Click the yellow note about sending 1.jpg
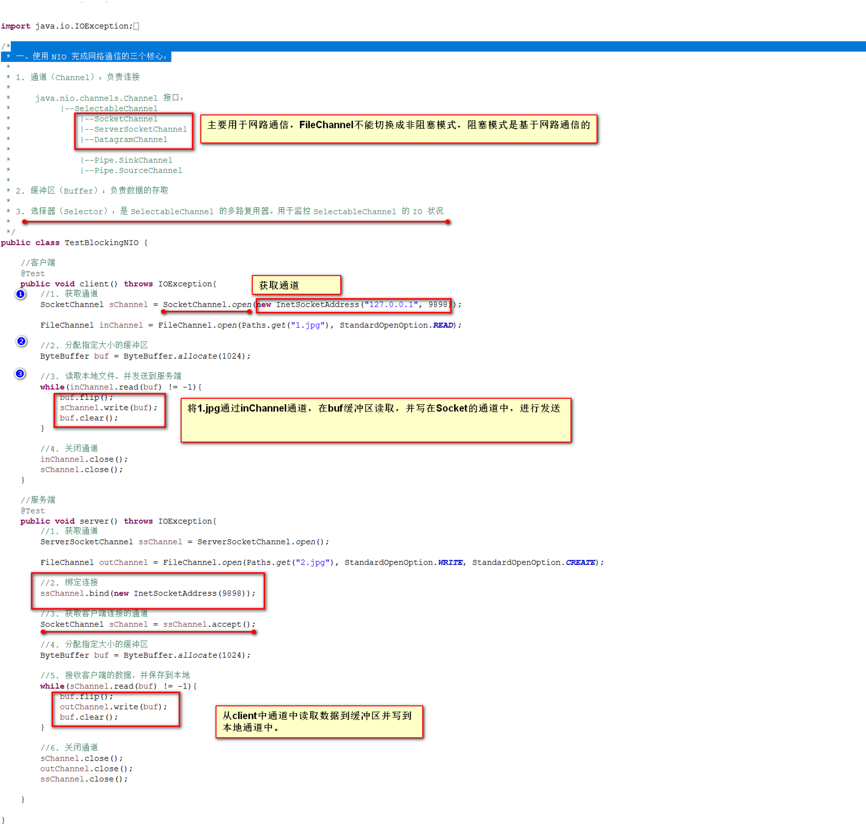 click(375, 420)
